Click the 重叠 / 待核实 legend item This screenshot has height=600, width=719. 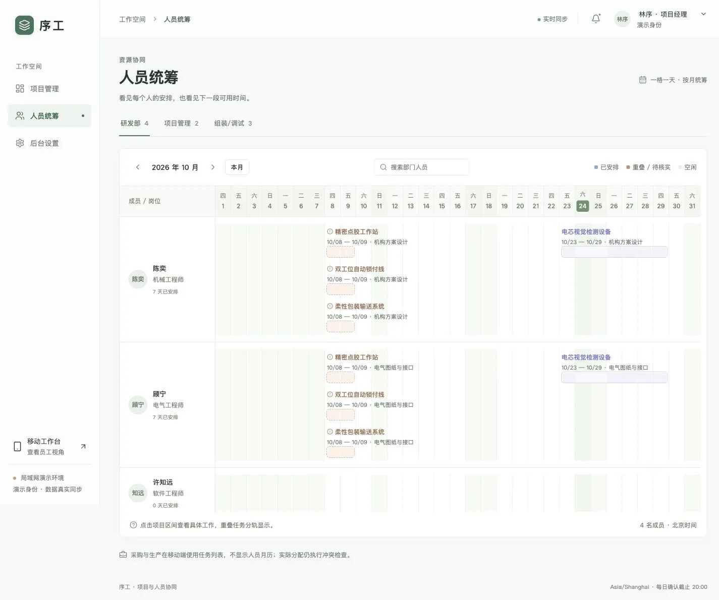tap(648, 167)
